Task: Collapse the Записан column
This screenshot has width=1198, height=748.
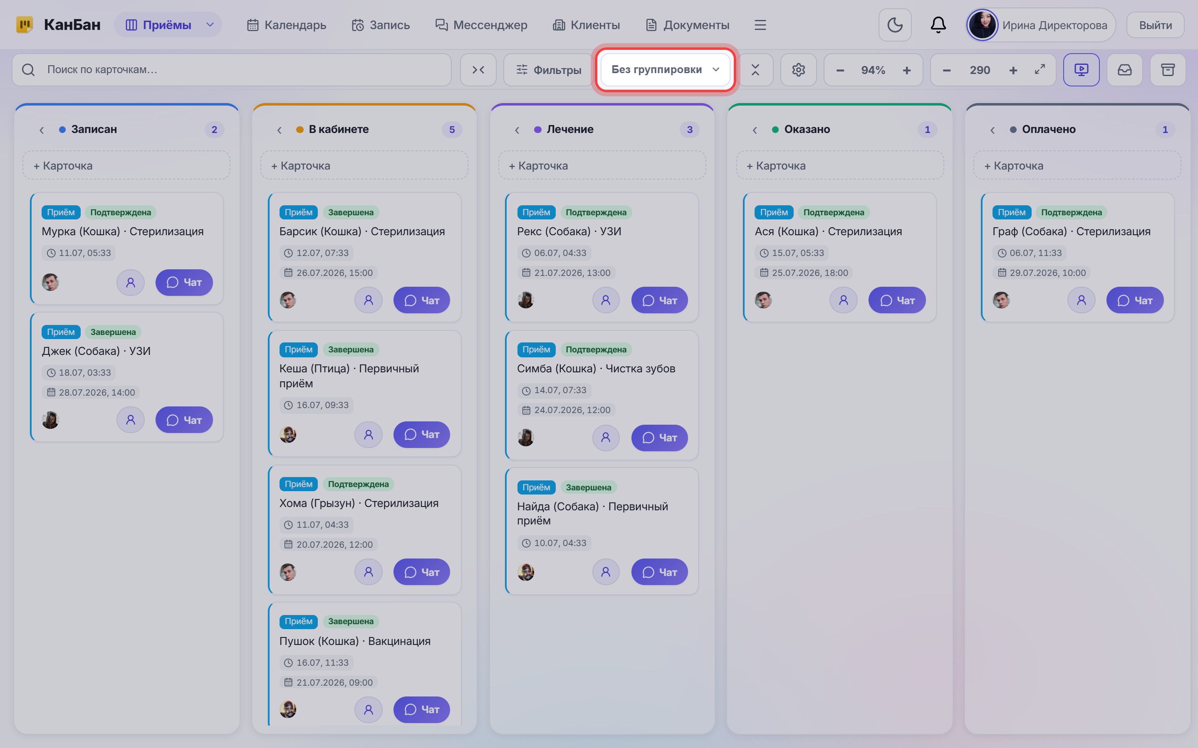Action: [42, 130]
